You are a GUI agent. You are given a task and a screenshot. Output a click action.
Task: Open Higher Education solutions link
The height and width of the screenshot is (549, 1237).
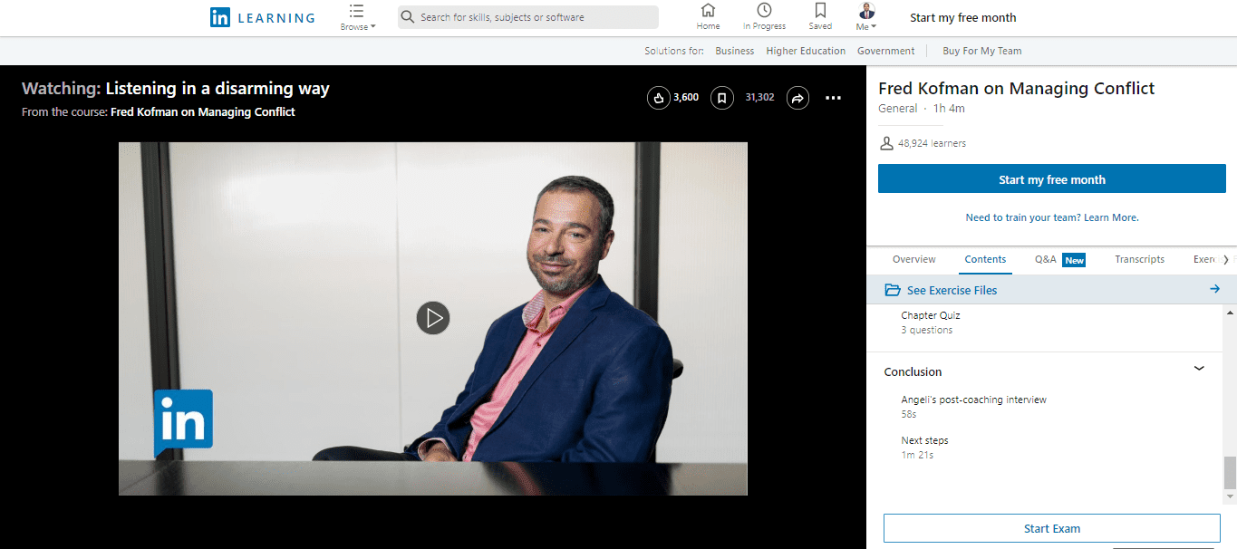point(806,51)
